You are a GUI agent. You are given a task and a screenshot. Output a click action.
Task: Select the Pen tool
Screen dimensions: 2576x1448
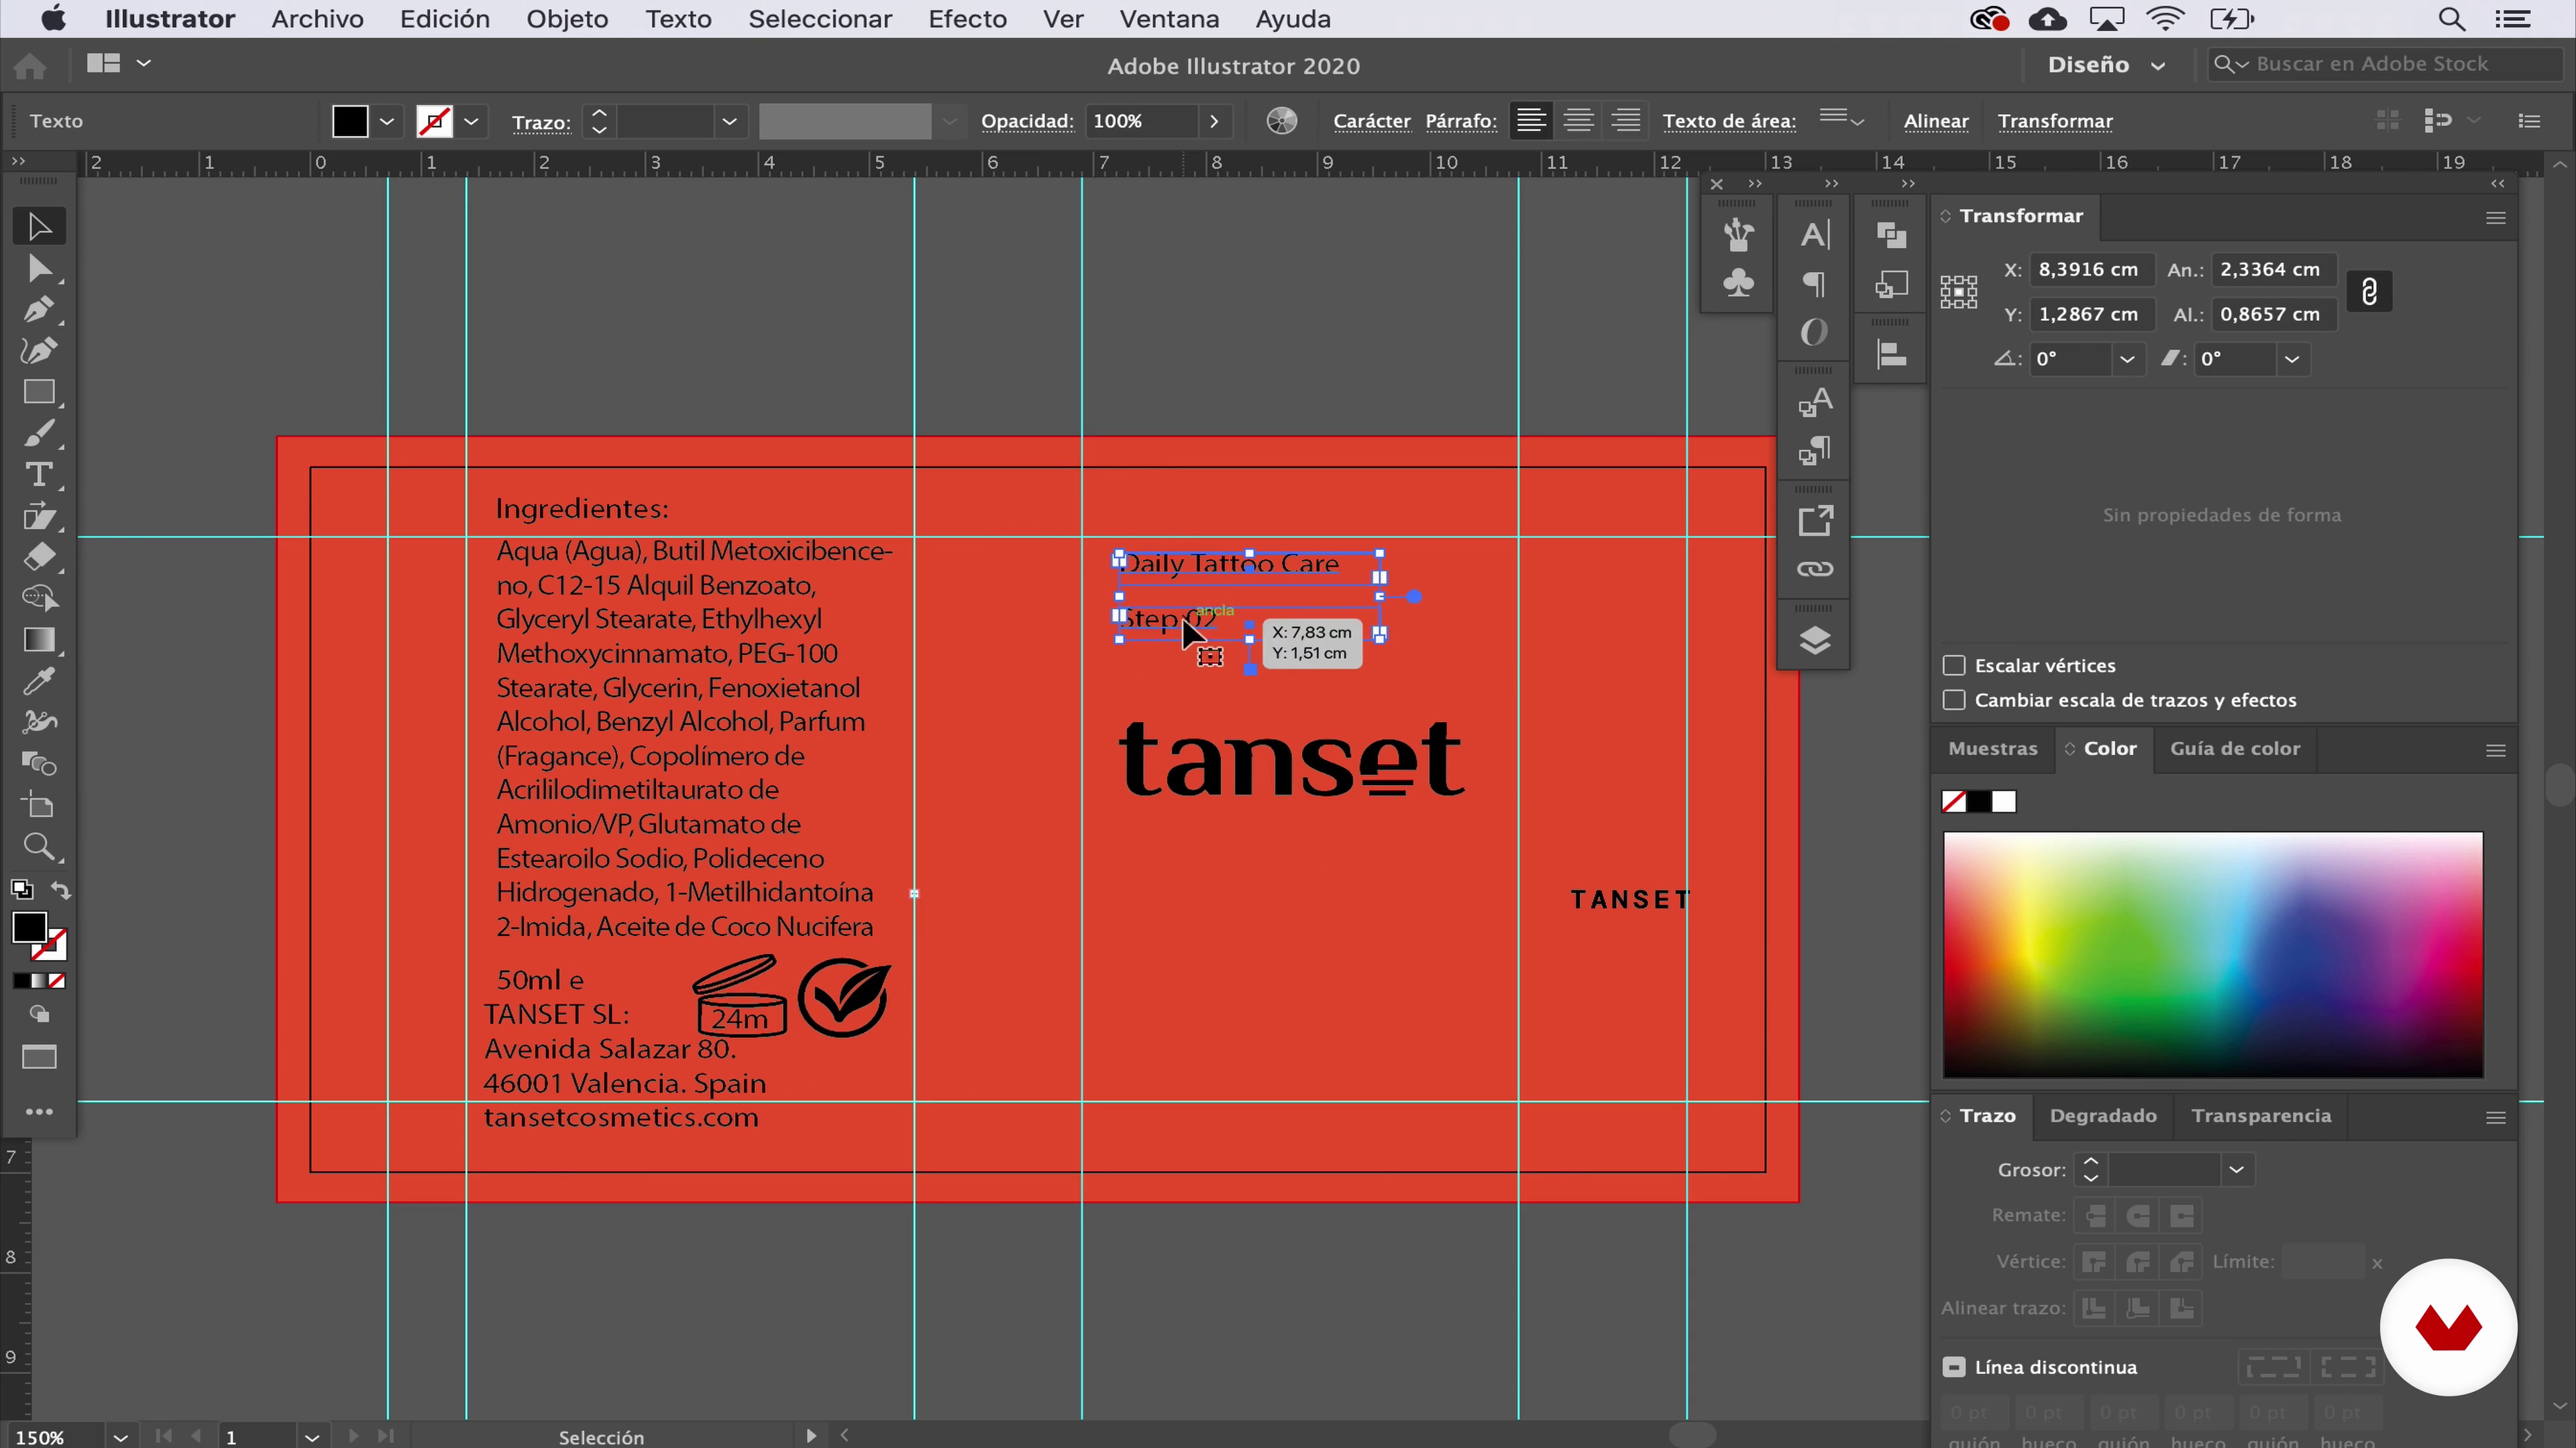(39, 310)
